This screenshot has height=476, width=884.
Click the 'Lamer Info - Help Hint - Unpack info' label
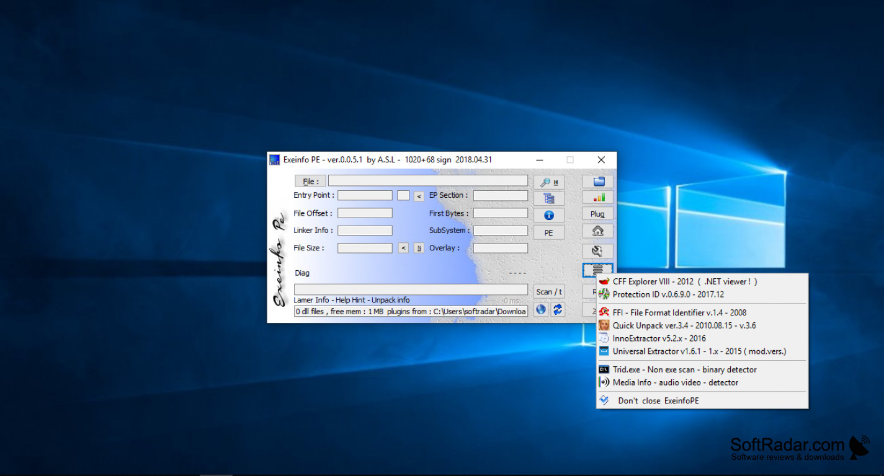(x=352, y=300)
